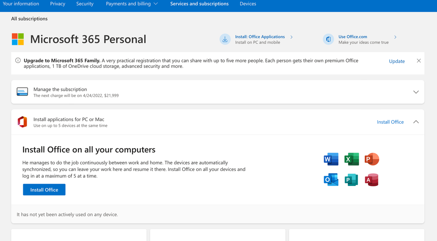Click the Publisher app icon
This screenshot has width=437, height=241.
[x=351, y=180]
